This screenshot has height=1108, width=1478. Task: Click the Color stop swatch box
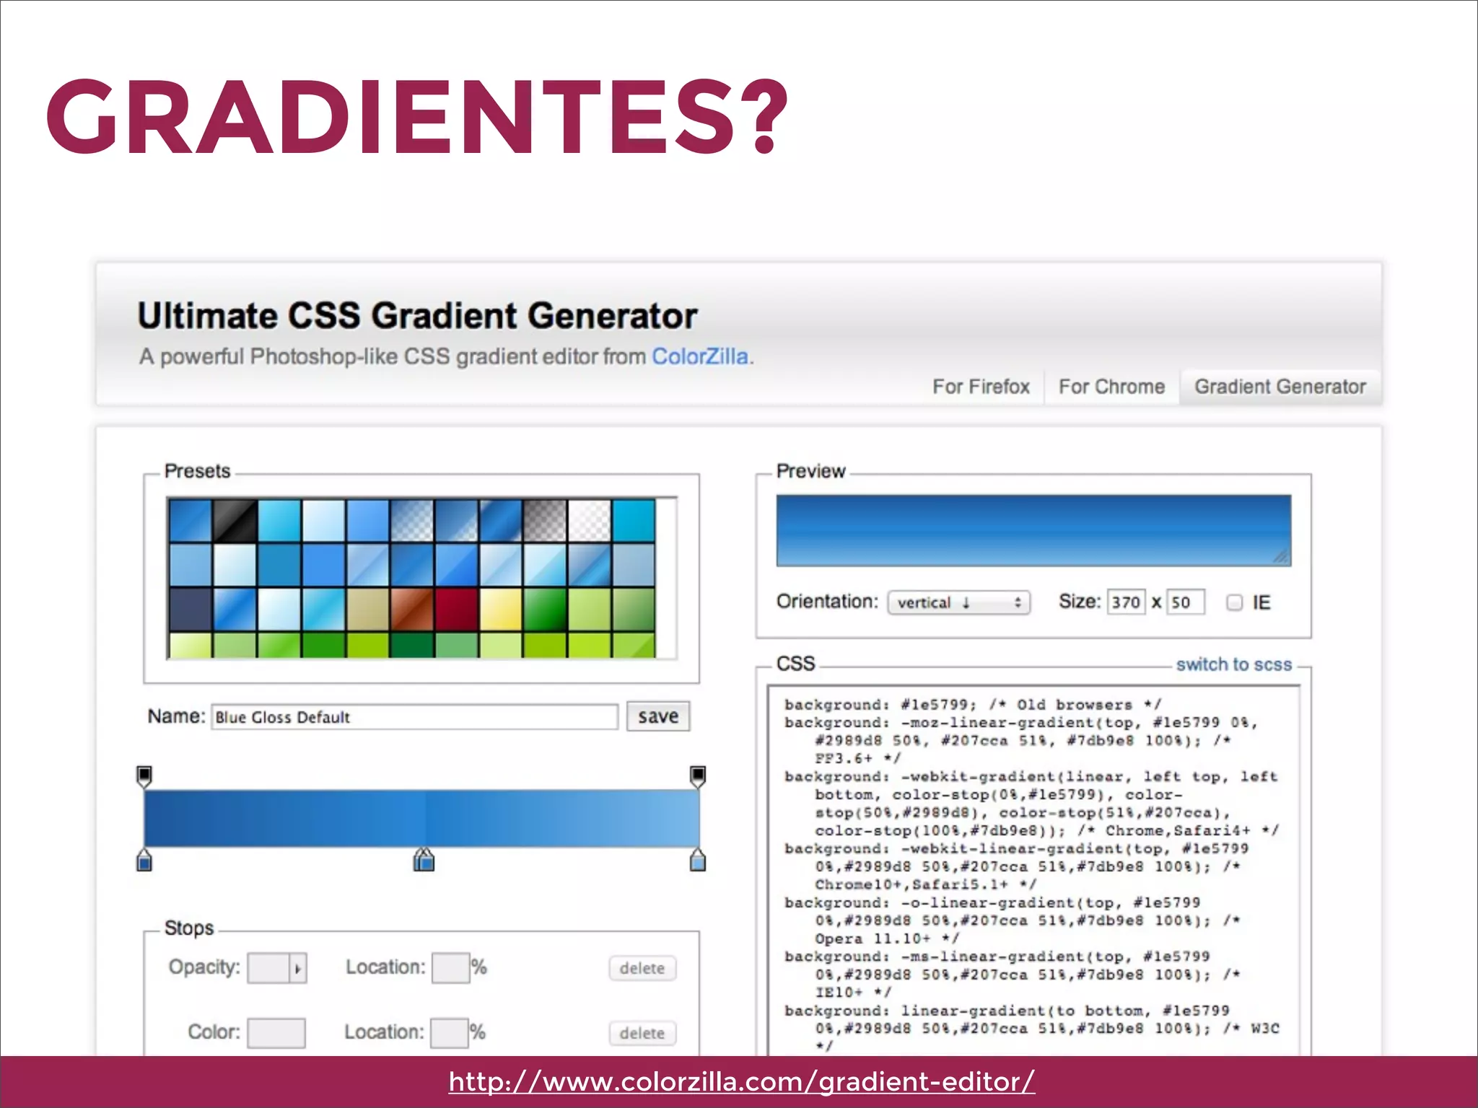(x=276, y=1033)
